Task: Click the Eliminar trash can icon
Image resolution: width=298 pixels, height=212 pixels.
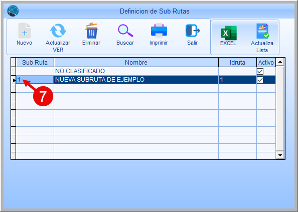Action: (92, 31)
